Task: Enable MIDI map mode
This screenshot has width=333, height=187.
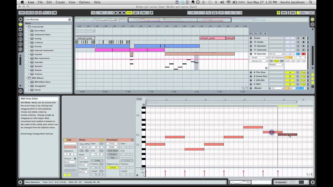Action: [293, 13]
